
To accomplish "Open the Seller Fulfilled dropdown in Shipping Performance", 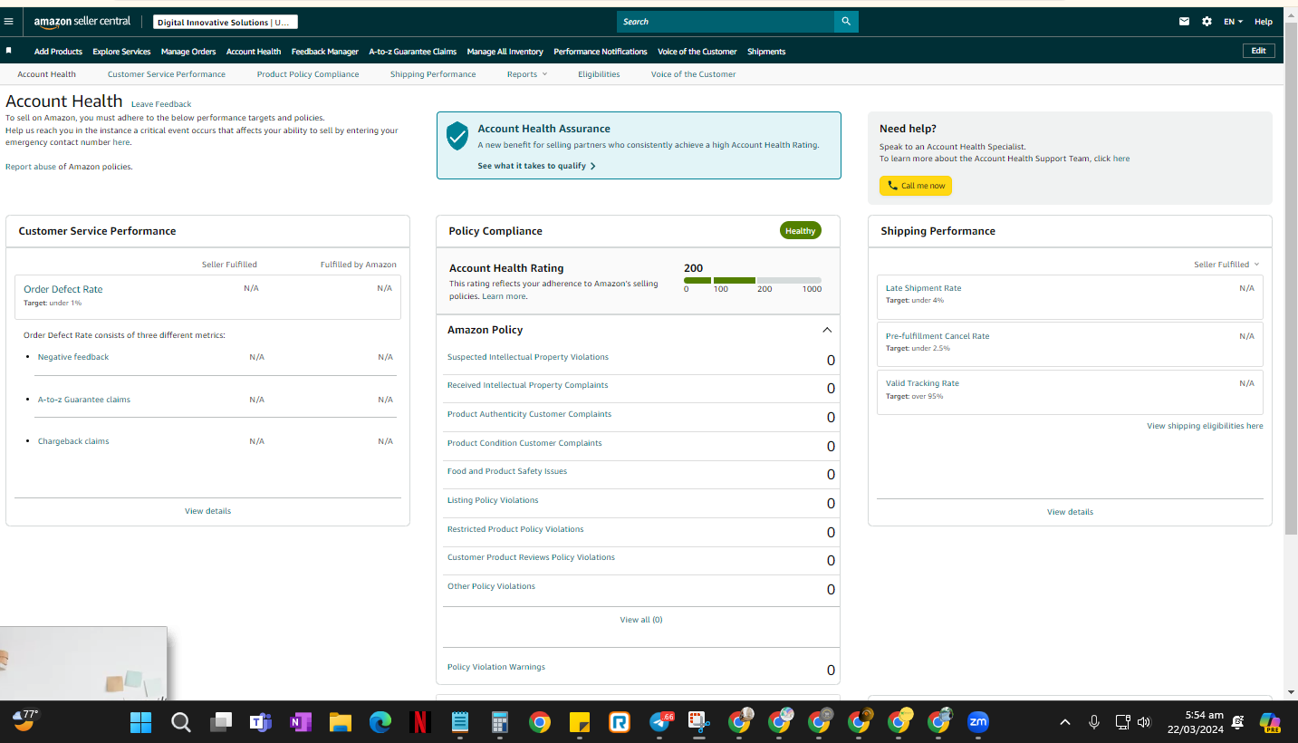I will point(1226,265).
